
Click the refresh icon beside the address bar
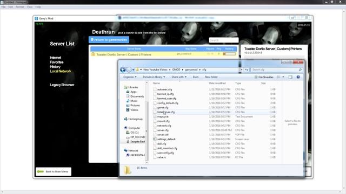pyautogui.click(x=247, y=70)
